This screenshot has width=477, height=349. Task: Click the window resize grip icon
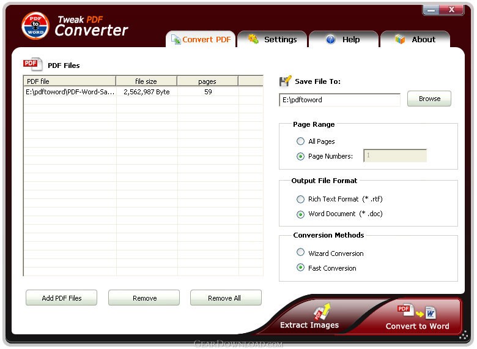point(464,336)
